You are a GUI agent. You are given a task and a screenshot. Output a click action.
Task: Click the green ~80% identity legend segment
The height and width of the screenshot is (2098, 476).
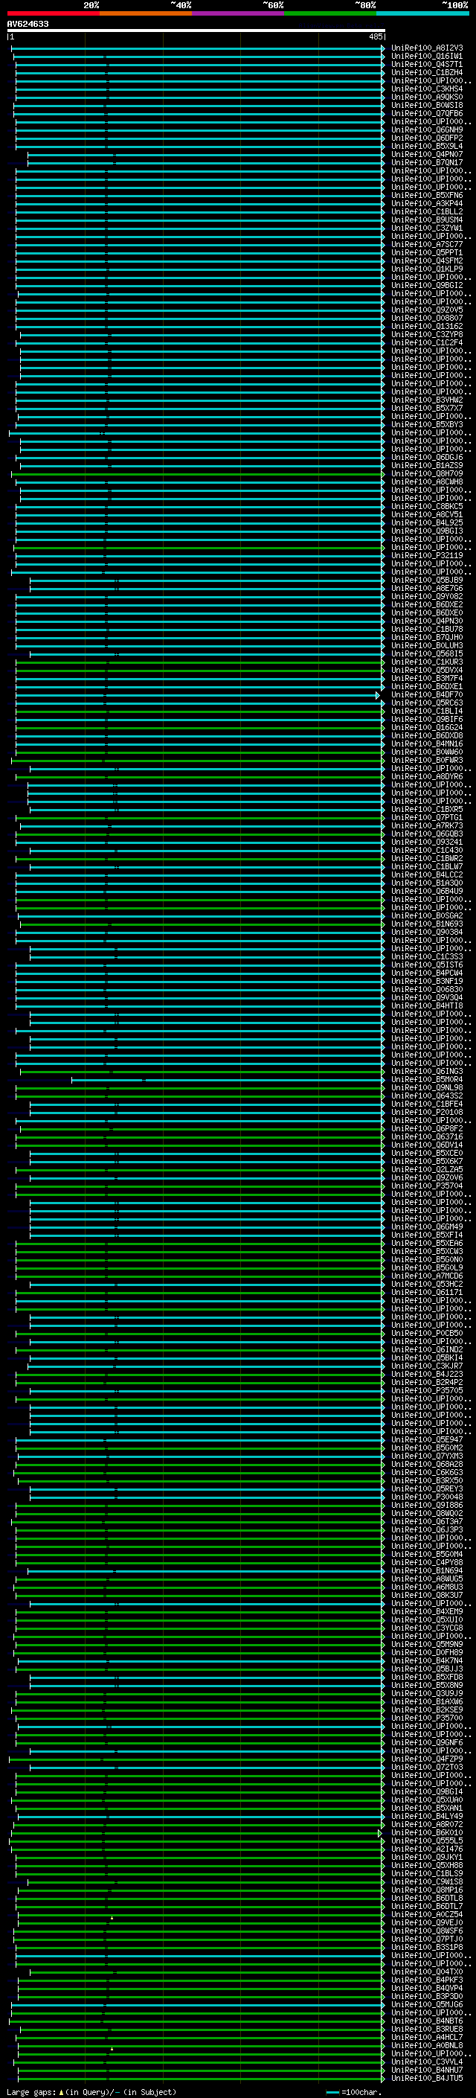coord(330,13)
